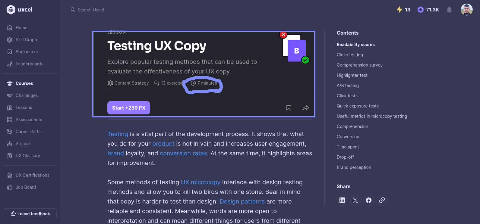The image size is (480, 224).
Task: Open the user profile avatar
Action: tap(466, 10)
